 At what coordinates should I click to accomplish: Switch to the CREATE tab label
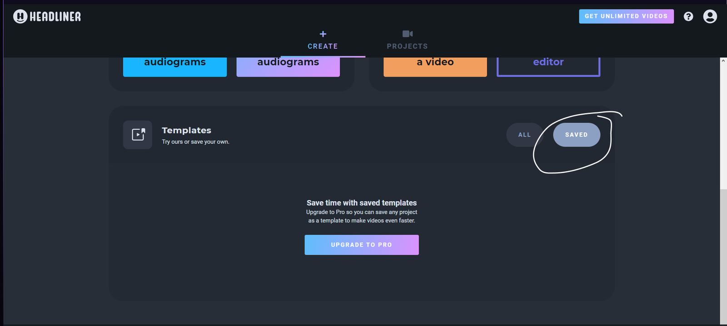pos(323,46)
